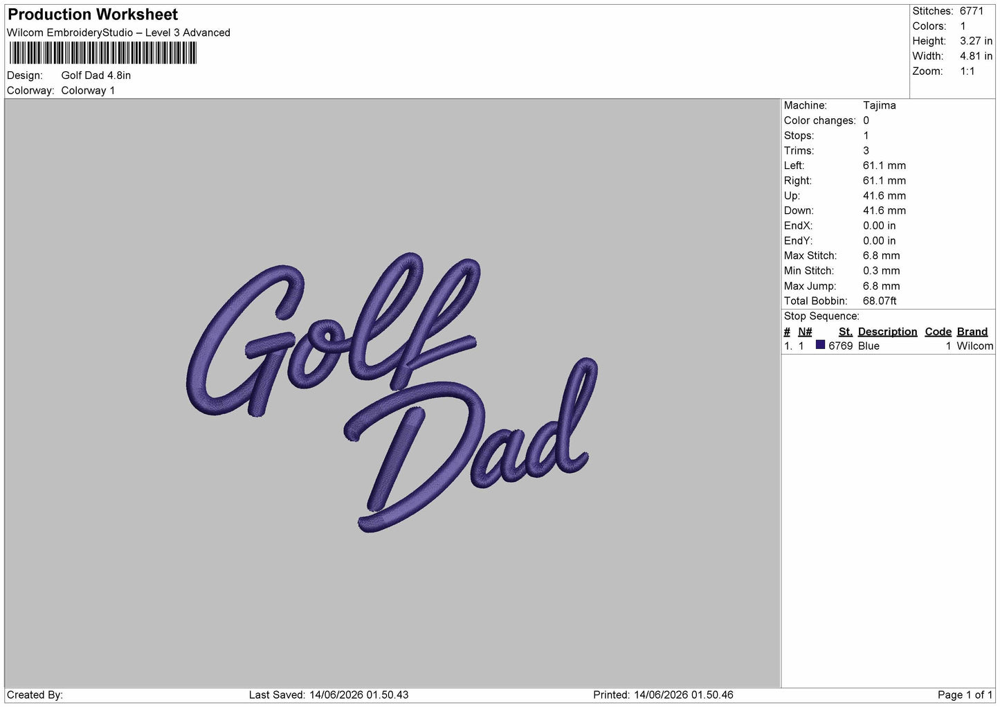This screenshot has height=707, width=1000.
Task: Select the Right value 61.1 mm
Action: click(x=884, y=181)
